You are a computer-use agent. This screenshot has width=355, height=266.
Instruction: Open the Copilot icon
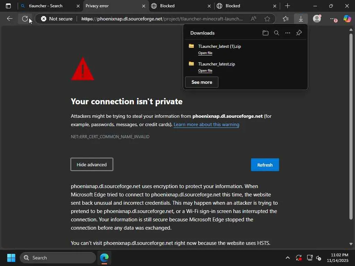[347, 19]
